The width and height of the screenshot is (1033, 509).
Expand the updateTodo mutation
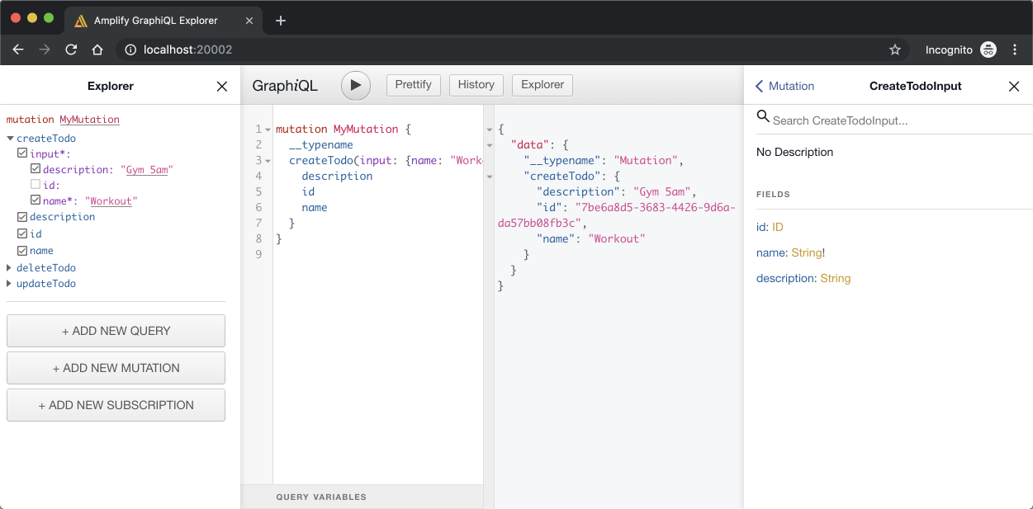pyautogui.click(x=10, y=284)
